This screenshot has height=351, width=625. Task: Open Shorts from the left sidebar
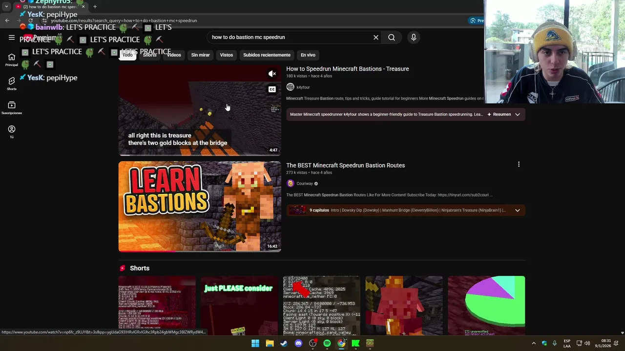(x=12, y=84)
